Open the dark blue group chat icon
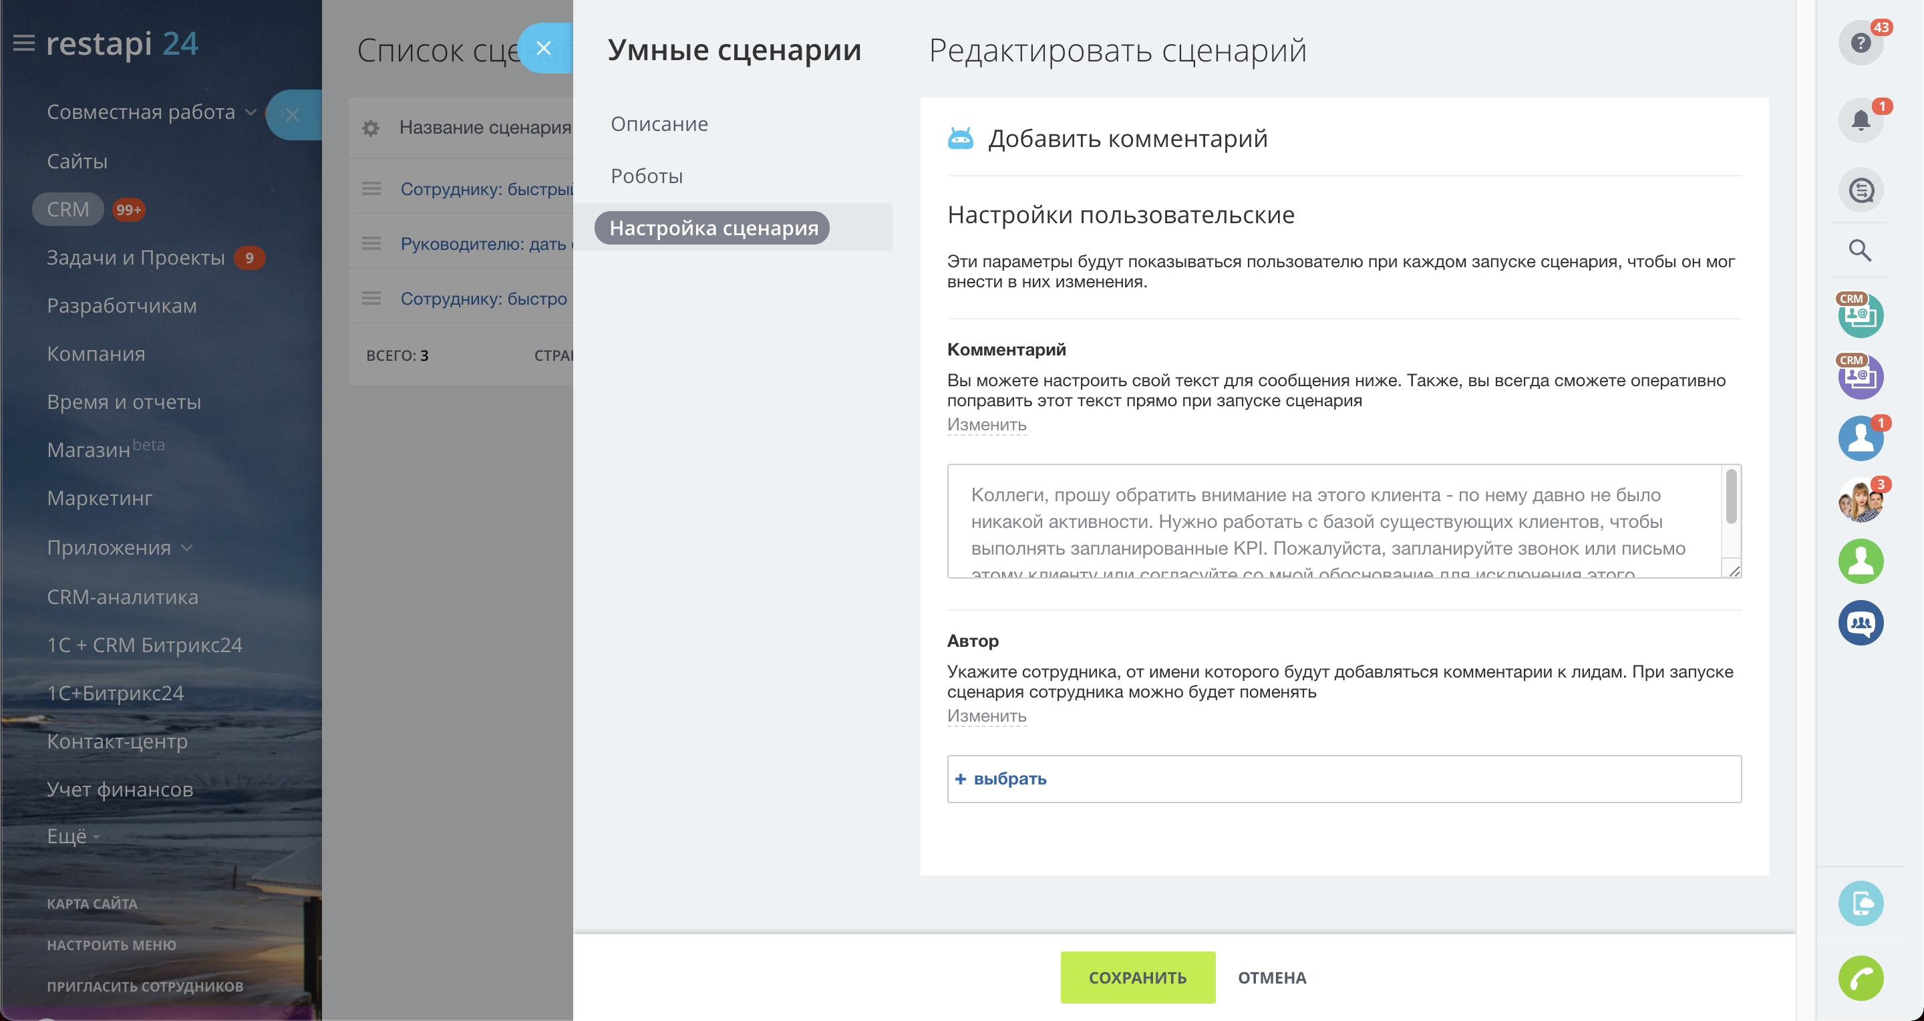The width and height of the screenshot is (1924, 1021). tap(1860, 622)
